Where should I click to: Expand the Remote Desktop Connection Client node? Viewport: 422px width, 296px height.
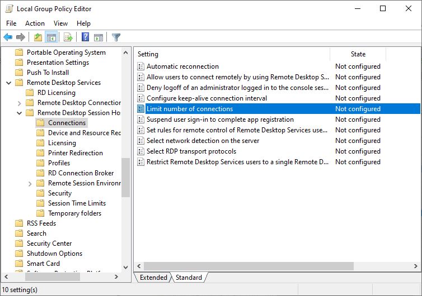point(19,103)
